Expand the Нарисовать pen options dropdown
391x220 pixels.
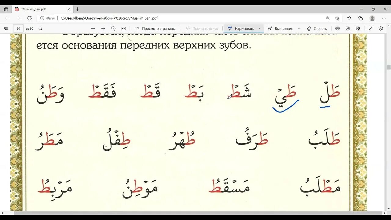tap(260, 29)
